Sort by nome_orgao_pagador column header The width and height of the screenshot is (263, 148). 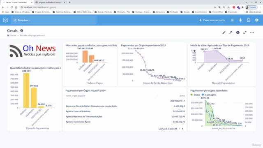point(76,96)
